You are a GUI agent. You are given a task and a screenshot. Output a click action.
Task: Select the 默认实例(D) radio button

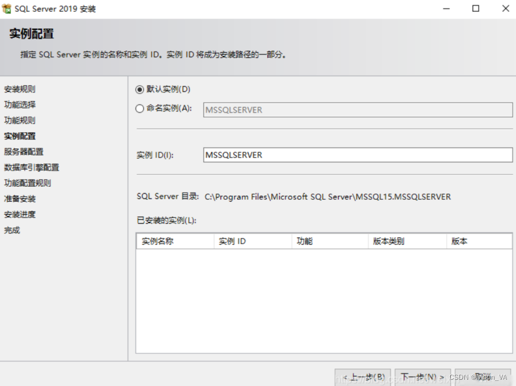(x=140, y=90)
